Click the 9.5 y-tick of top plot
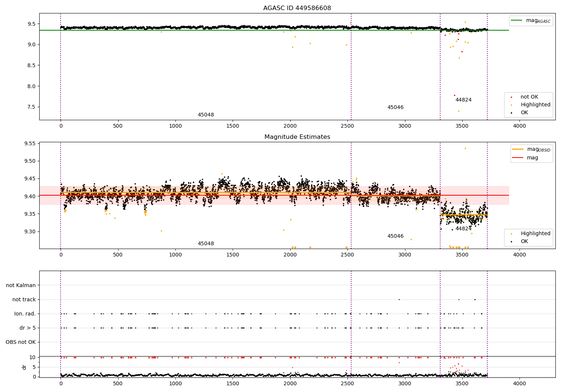 (x=31, y=24)
